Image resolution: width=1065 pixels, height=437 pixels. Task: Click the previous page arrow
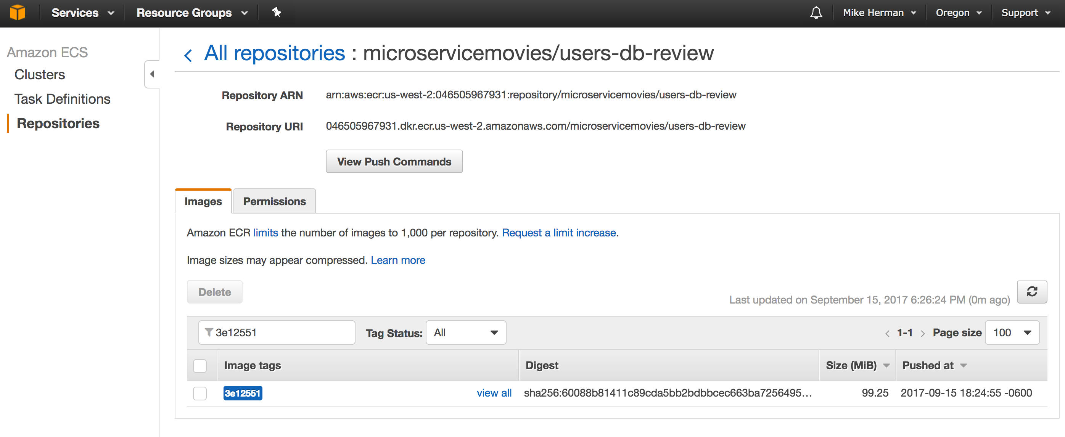tap(888, 333)
